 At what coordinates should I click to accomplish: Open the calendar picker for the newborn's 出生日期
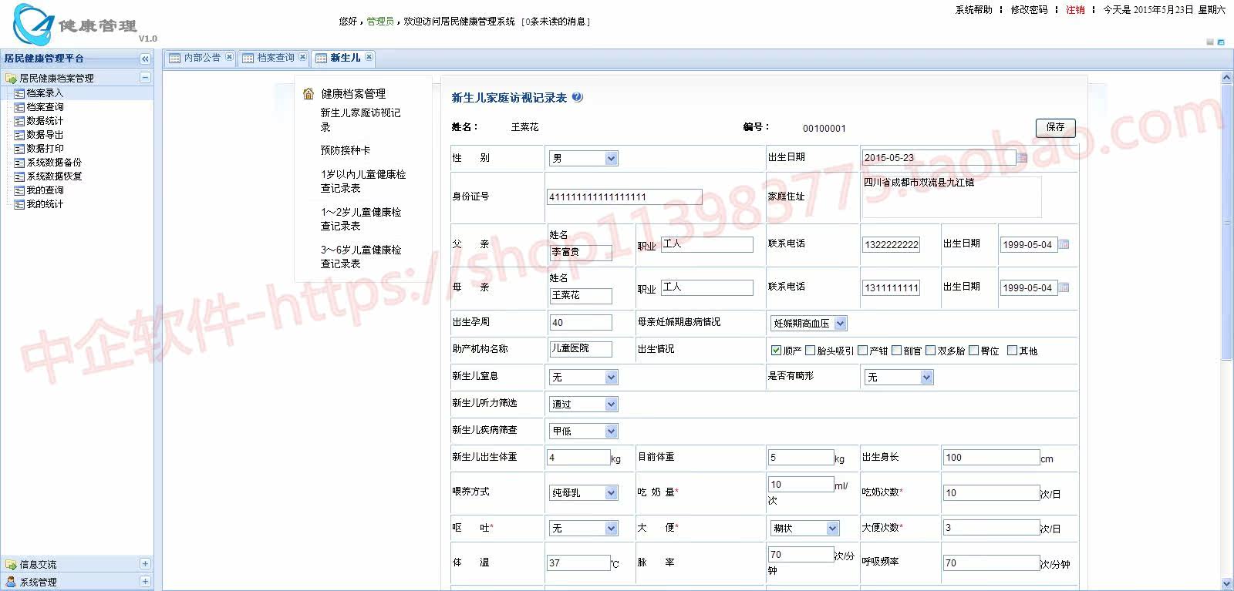tap(1023, 157)
